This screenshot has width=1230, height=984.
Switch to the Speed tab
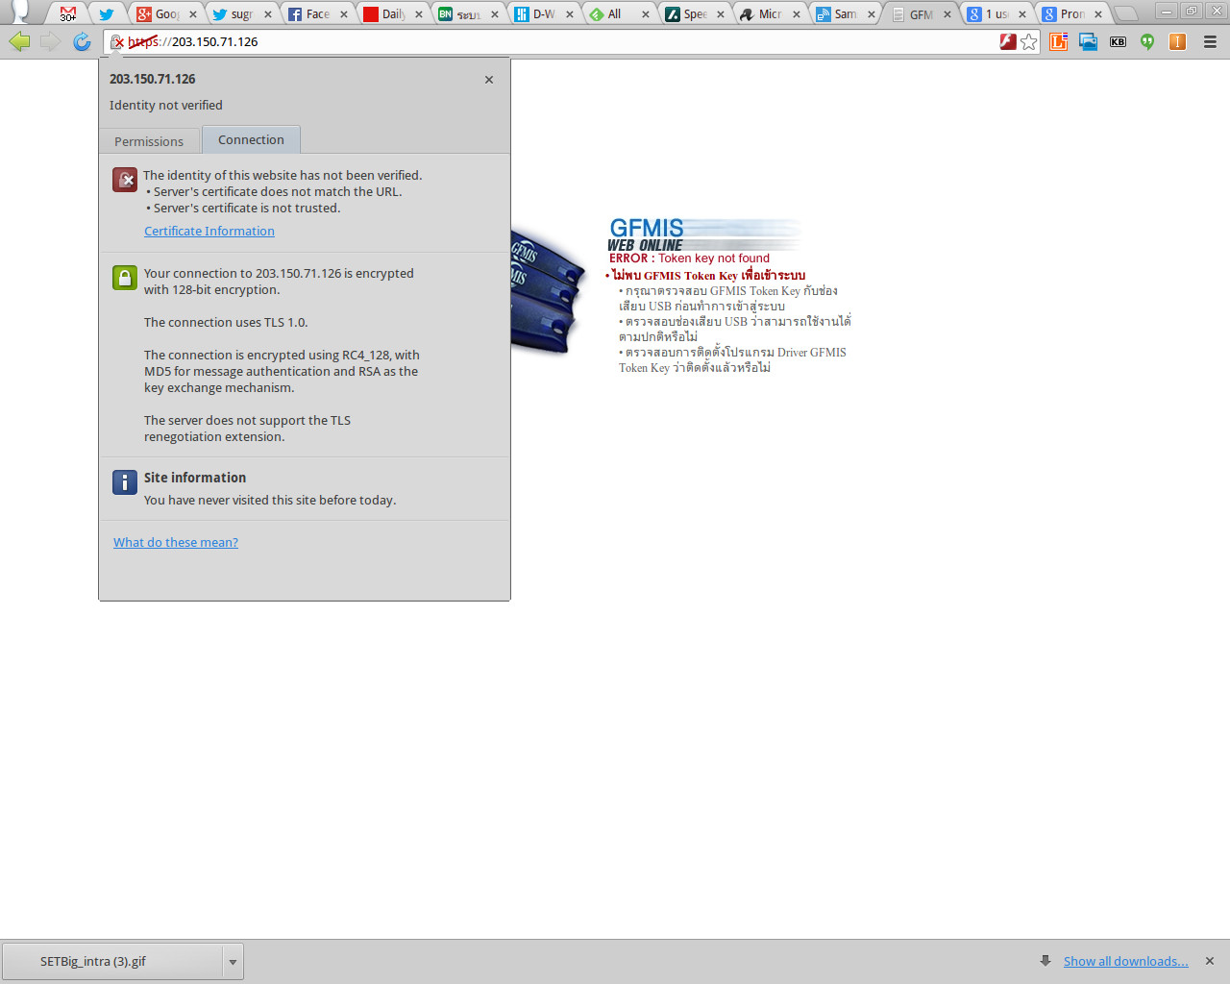coord(694,13)
